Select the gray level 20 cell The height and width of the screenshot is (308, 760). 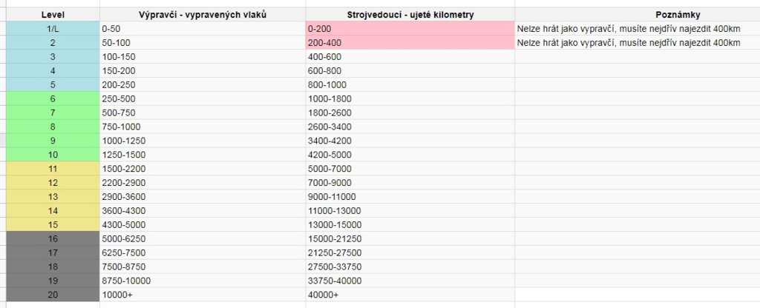pos(53,295)
